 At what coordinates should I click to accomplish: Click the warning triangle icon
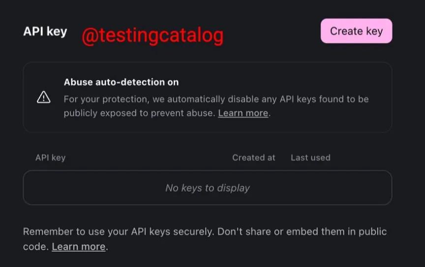pos(44,98)
